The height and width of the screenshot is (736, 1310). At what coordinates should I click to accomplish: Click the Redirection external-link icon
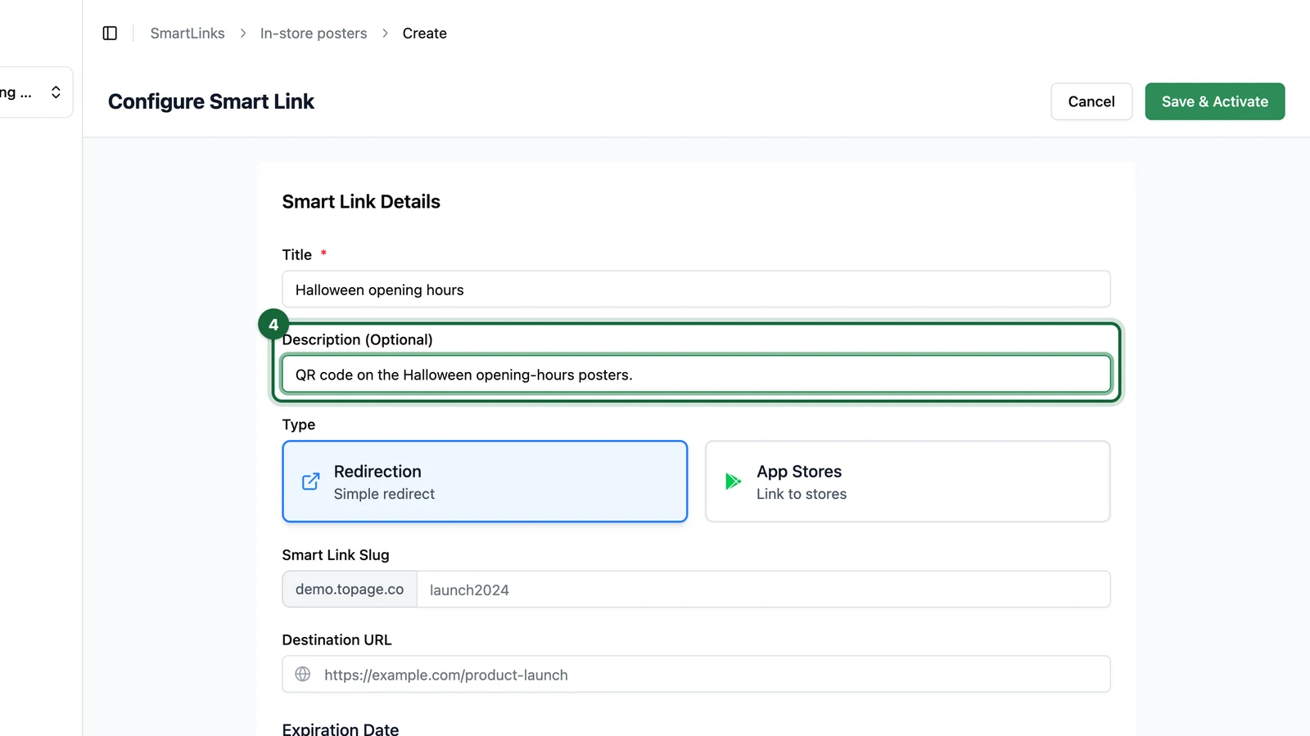311,482
